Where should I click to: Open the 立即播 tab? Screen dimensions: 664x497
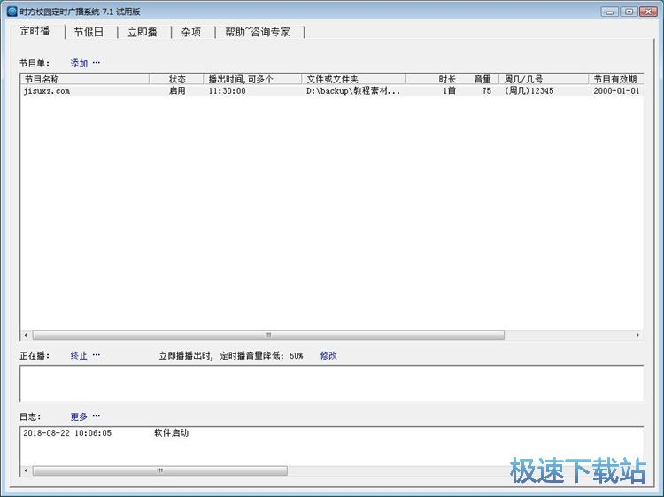pyautogui.click(x=143, y=32)
